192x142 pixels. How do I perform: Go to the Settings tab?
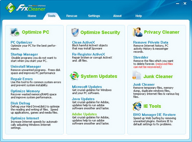[x=94, y=16]
